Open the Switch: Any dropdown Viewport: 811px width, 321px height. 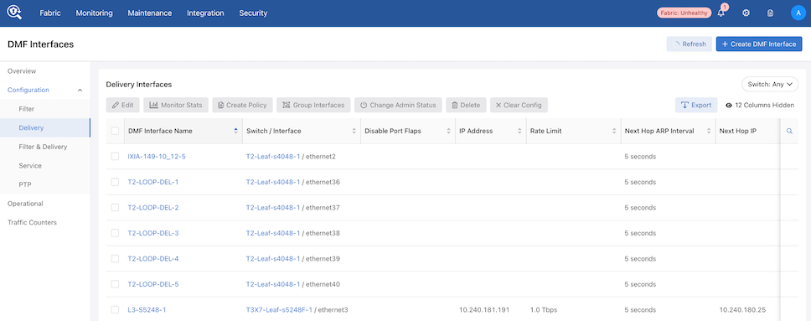coord(770,84)
